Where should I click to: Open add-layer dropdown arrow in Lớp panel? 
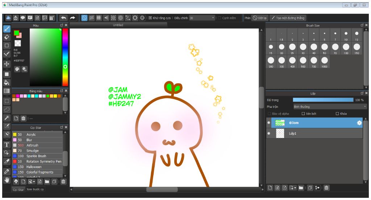[295, 188]
